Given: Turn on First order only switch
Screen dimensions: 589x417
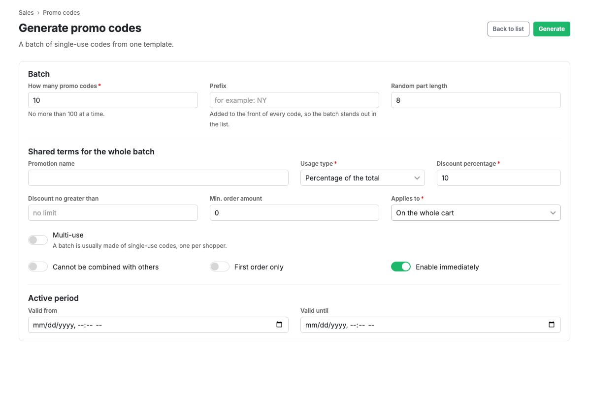Looking at the screenshot, I should 219,267.
